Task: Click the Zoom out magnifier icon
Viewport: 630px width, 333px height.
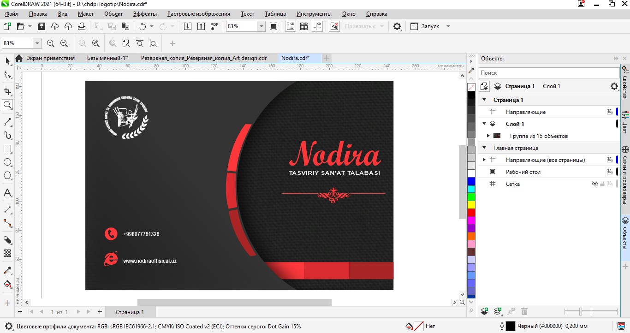Action: [x=64, y=43]
